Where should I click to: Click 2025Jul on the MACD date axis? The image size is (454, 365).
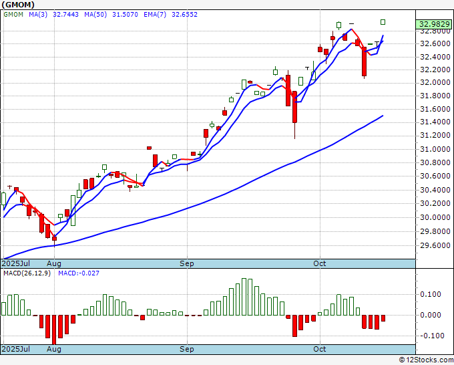click(x=16, y=349)
